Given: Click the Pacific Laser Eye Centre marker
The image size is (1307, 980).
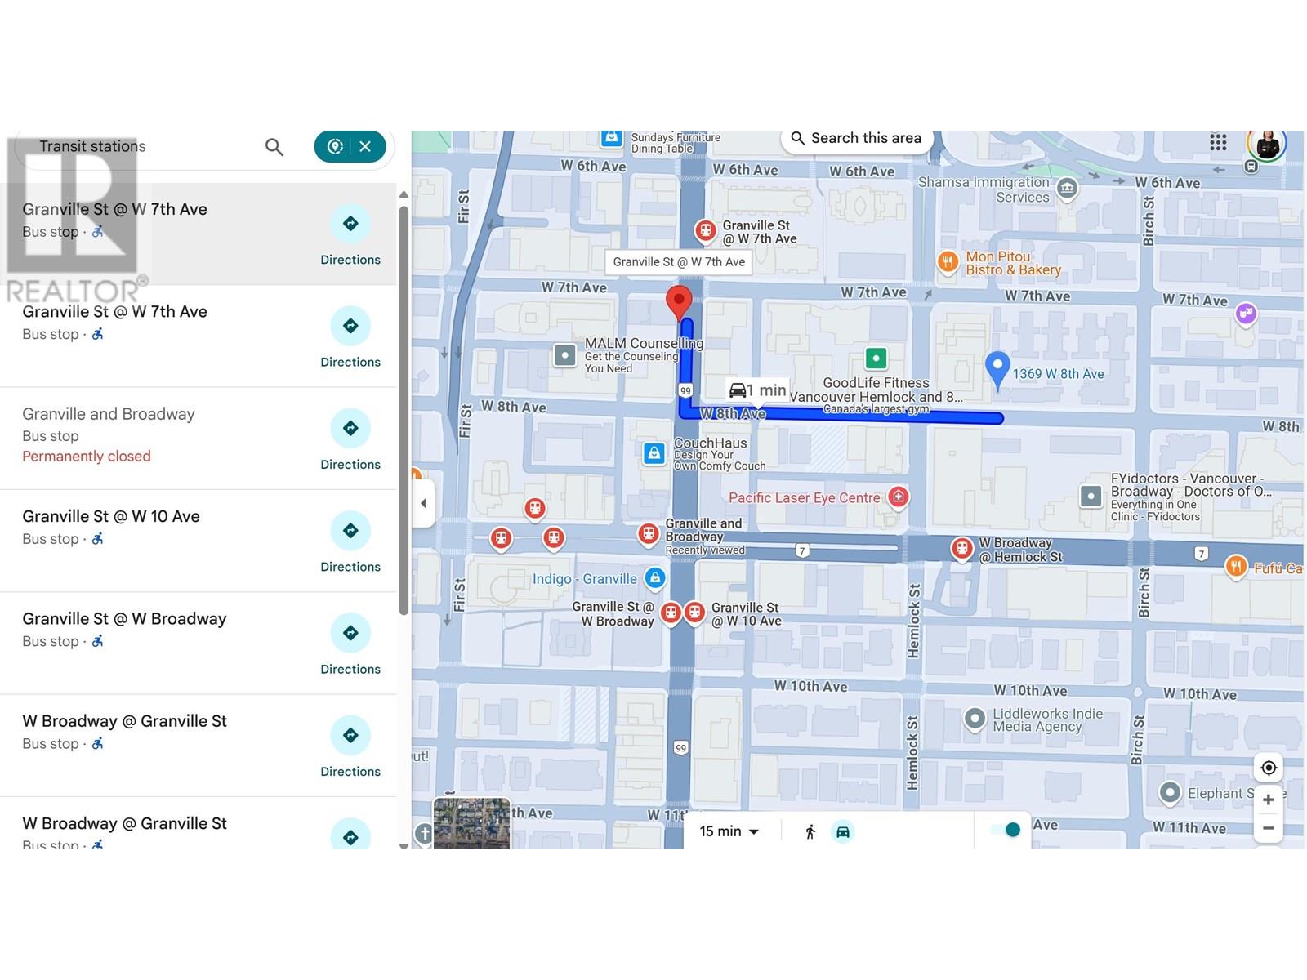Looking at the screenshot, I should click(x=898, y=497).
